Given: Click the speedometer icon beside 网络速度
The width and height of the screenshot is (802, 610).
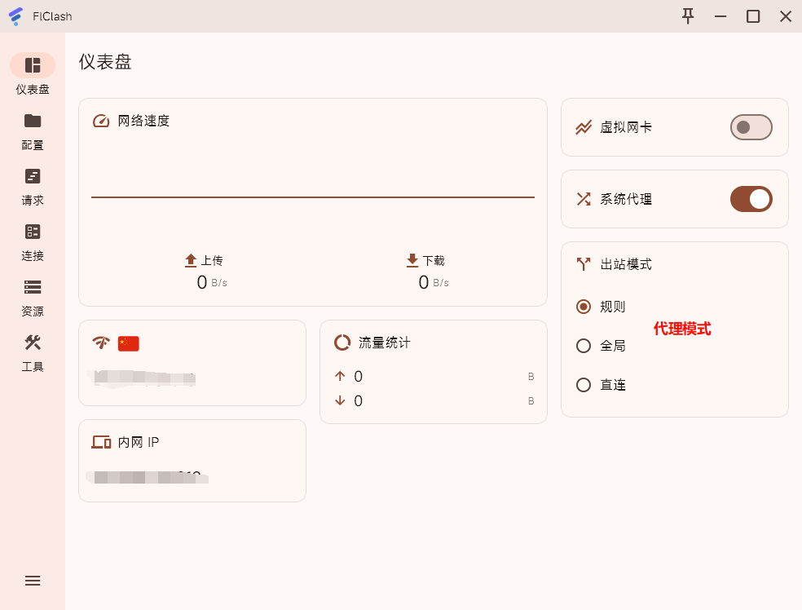Looking at the screenshot, I should pyautogui.click(x=101, y=121).
